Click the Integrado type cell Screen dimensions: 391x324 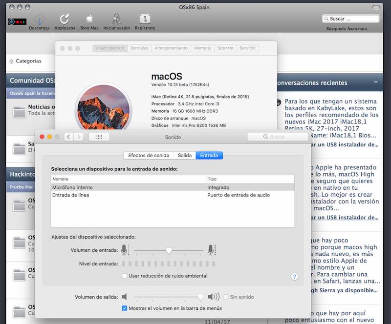218,187
